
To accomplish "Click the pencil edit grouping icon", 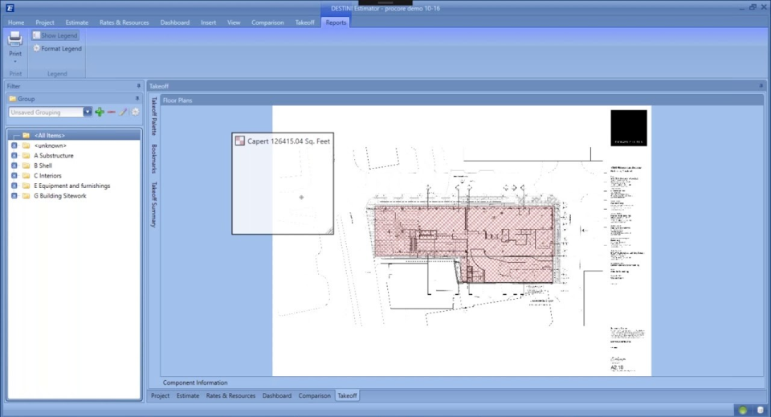I will pos(124,112).
